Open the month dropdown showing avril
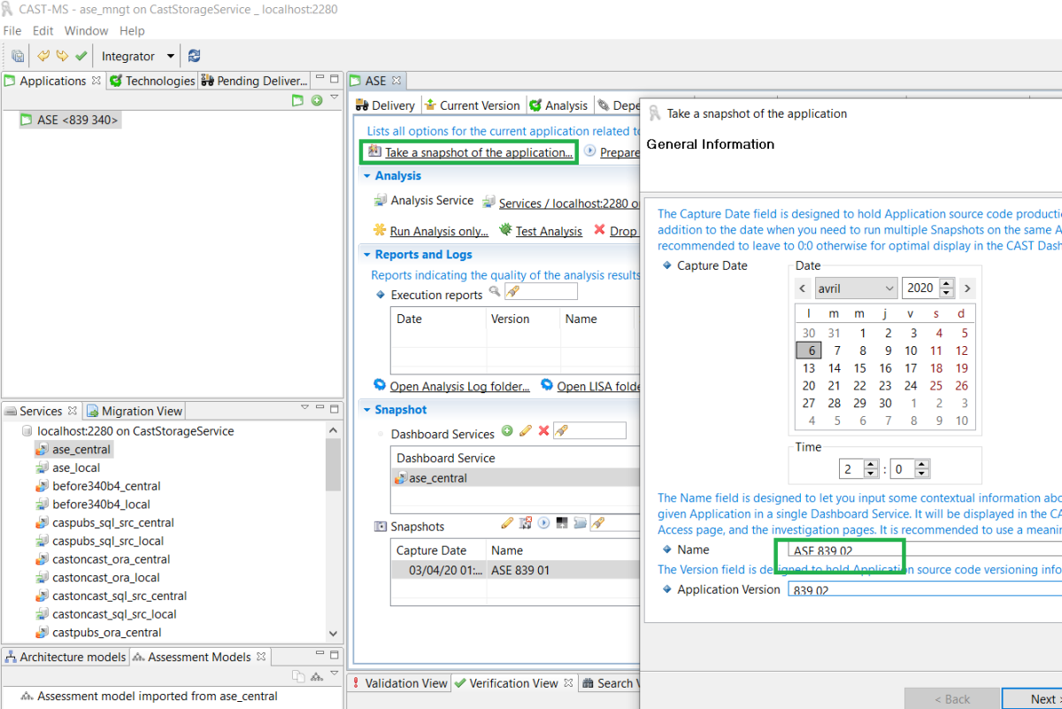1062x709 pixels. (x=856, y=288)
